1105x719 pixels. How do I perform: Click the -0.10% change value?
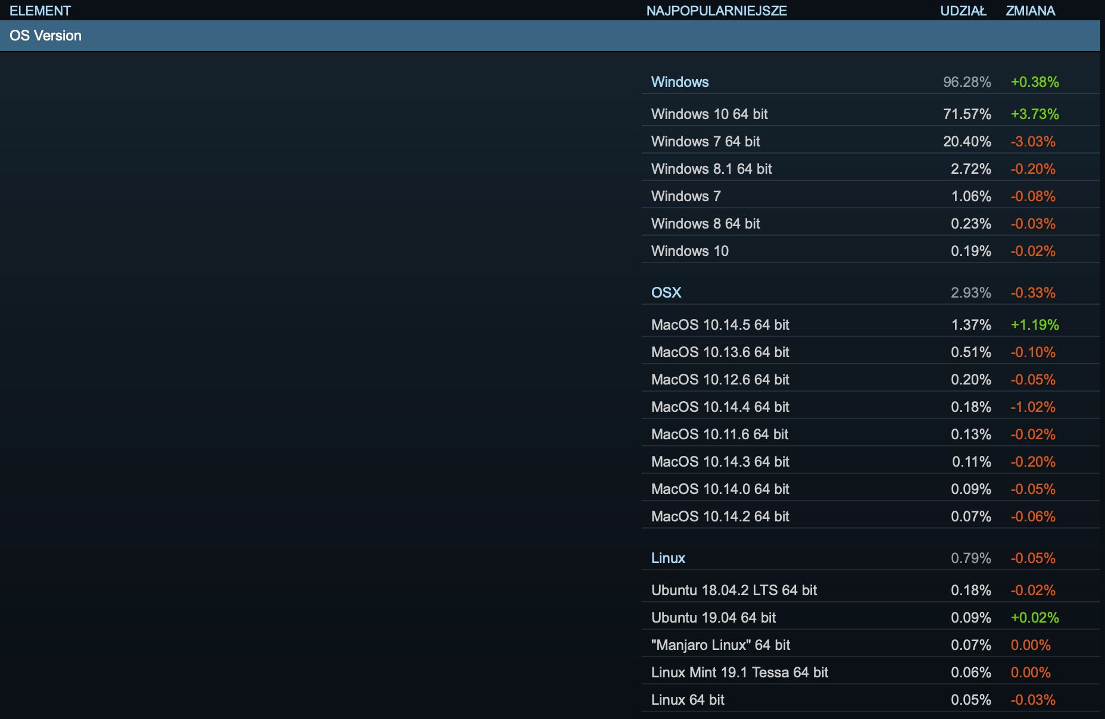click(x=1033, y=352)
